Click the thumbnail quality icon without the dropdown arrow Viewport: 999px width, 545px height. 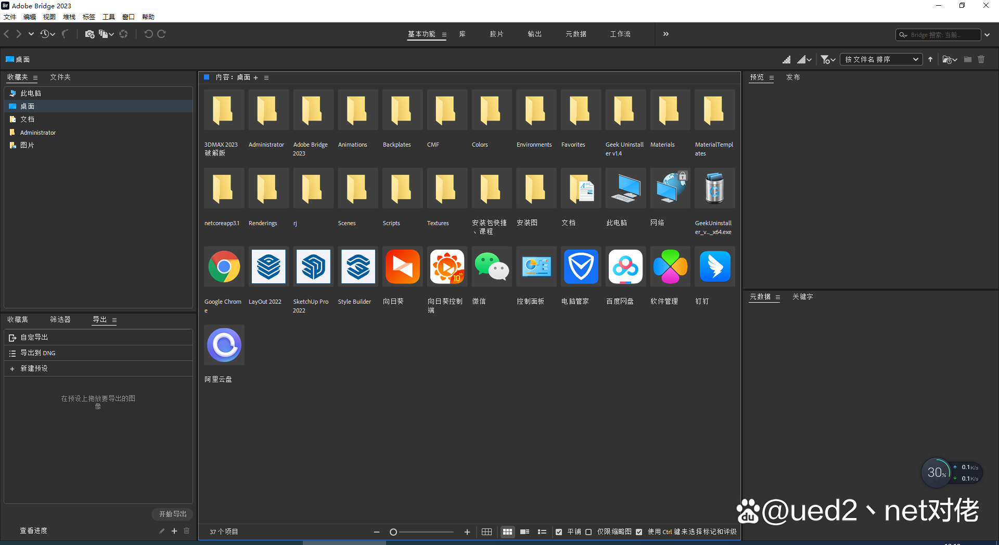(x=786, y=60)
